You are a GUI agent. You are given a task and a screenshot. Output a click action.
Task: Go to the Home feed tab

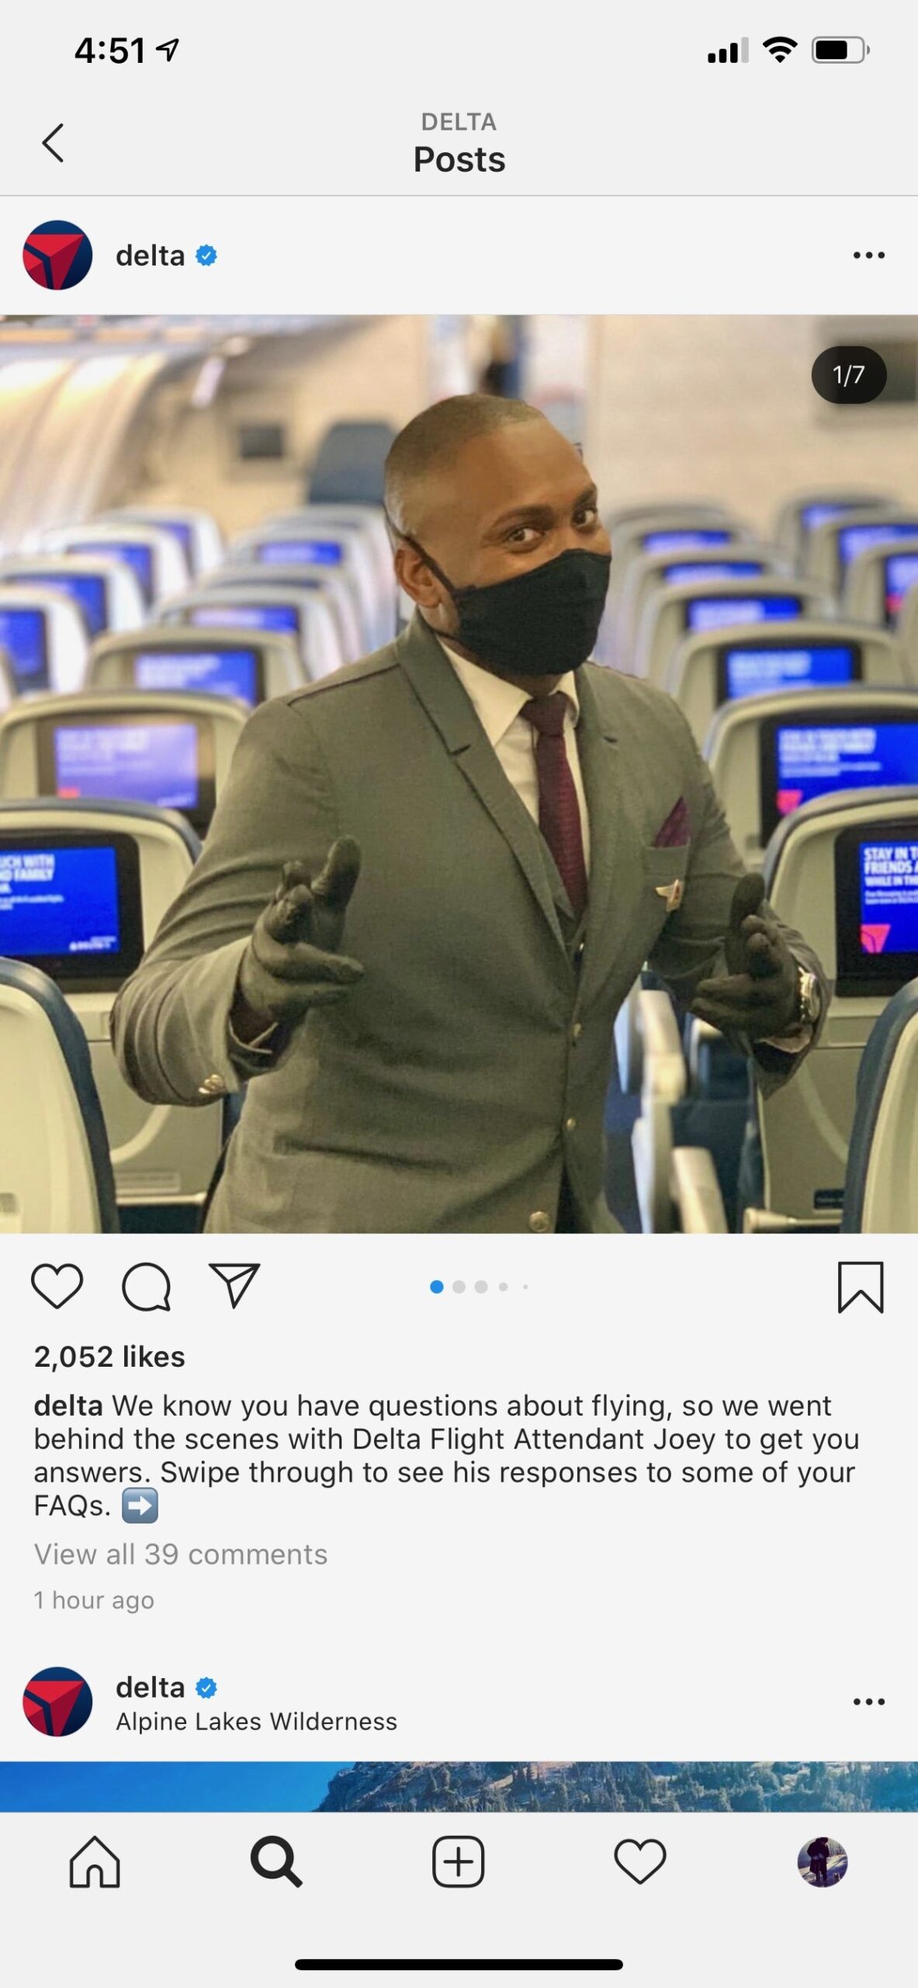95,1861
